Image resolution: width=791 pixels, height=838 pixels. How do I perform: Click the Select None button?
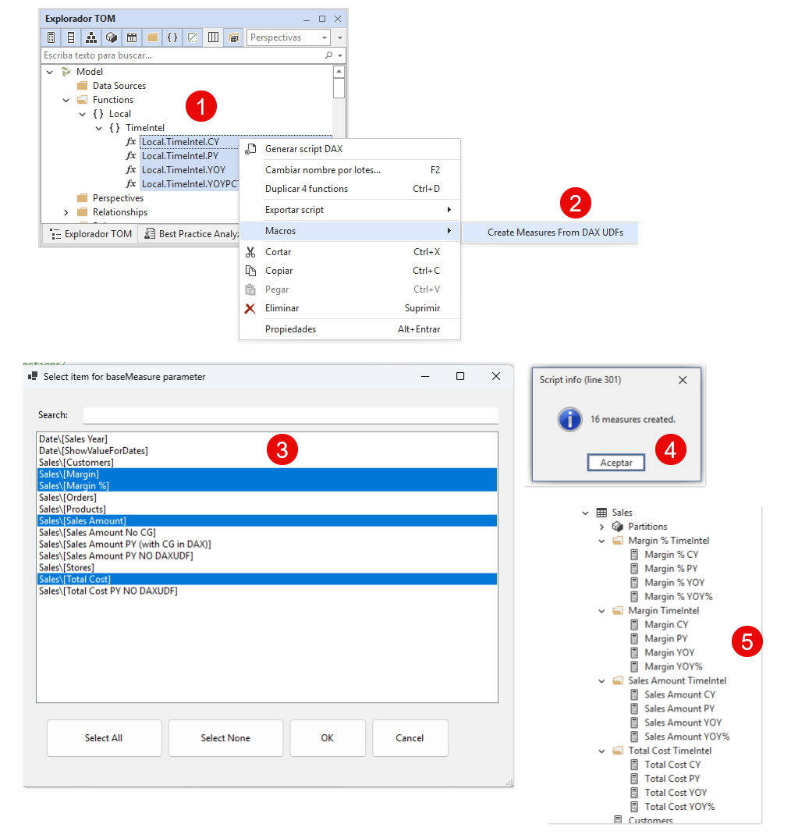tap(225, 738)
